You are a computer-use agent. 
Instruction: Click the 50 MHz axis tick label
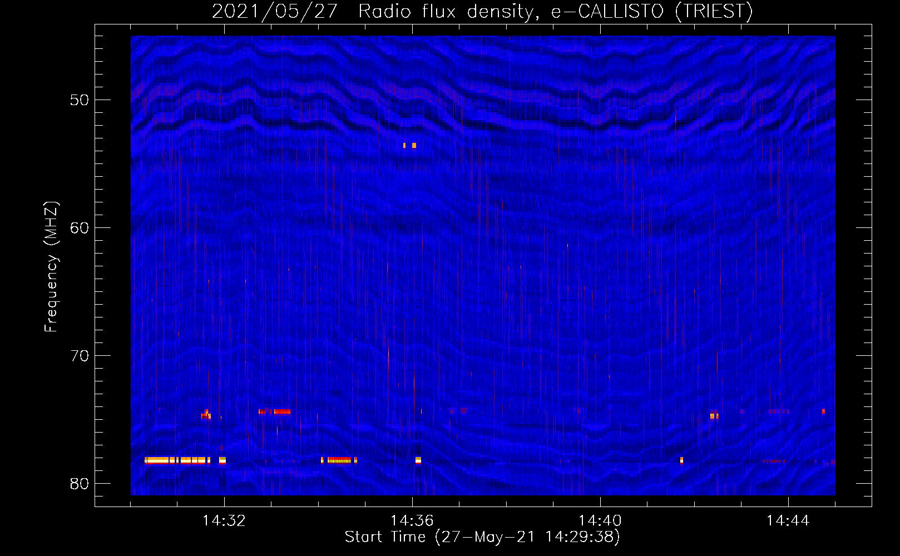[80, 100]
